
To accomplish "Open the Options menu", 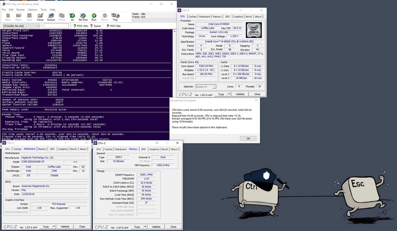I will click(x=33, y=10).
